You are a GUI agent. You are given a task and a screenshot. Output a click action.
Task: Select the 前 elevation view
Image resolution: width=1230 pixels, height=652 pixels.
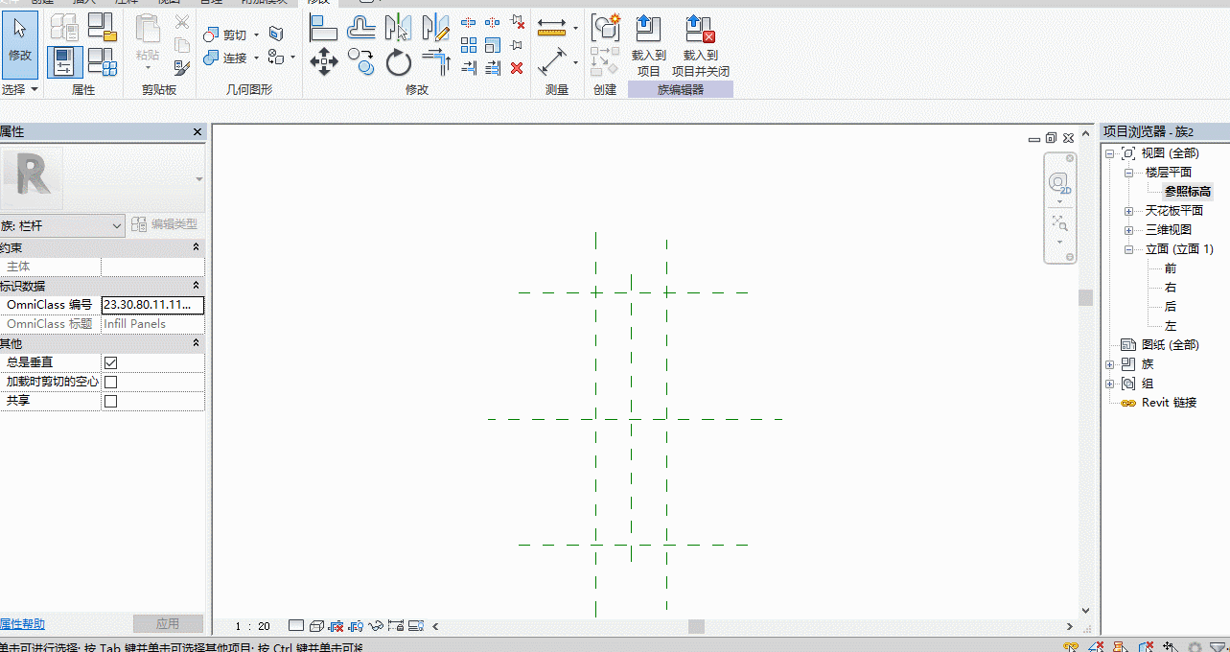[1171, 268]
